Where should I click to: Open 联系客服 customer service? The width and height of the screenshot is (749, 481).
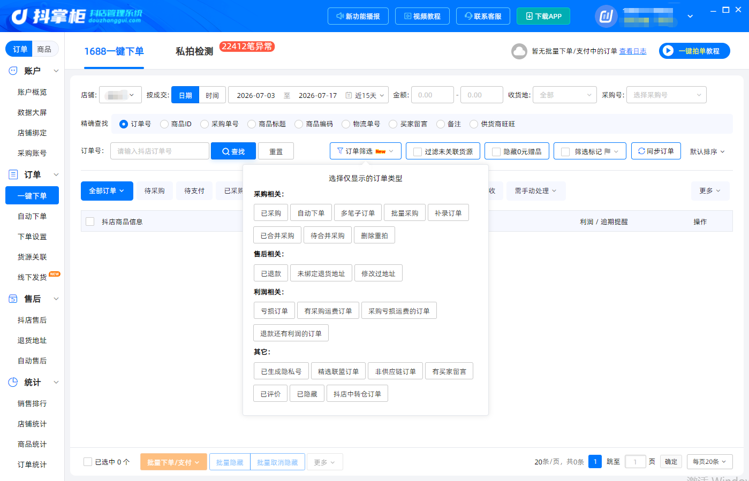click(x=483, y=16)
